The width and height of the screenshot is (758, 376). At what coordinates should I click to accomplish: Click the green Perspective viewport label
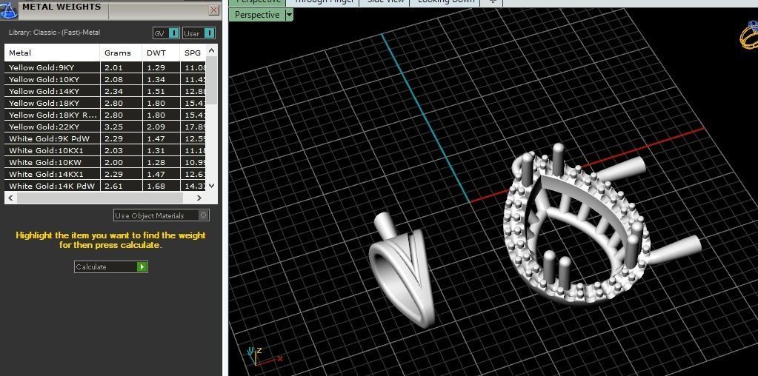tap(256, 15)
